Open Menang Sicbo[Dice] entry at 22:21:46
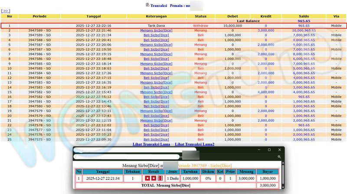347x194 pixels. click(x=156, y=31)
